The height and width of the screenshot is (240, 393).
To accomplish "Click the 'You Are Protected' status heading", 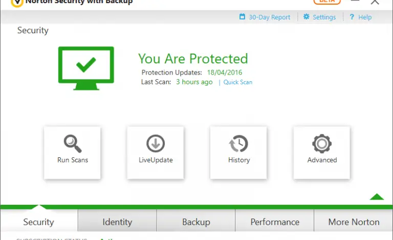I will point(193,59).
